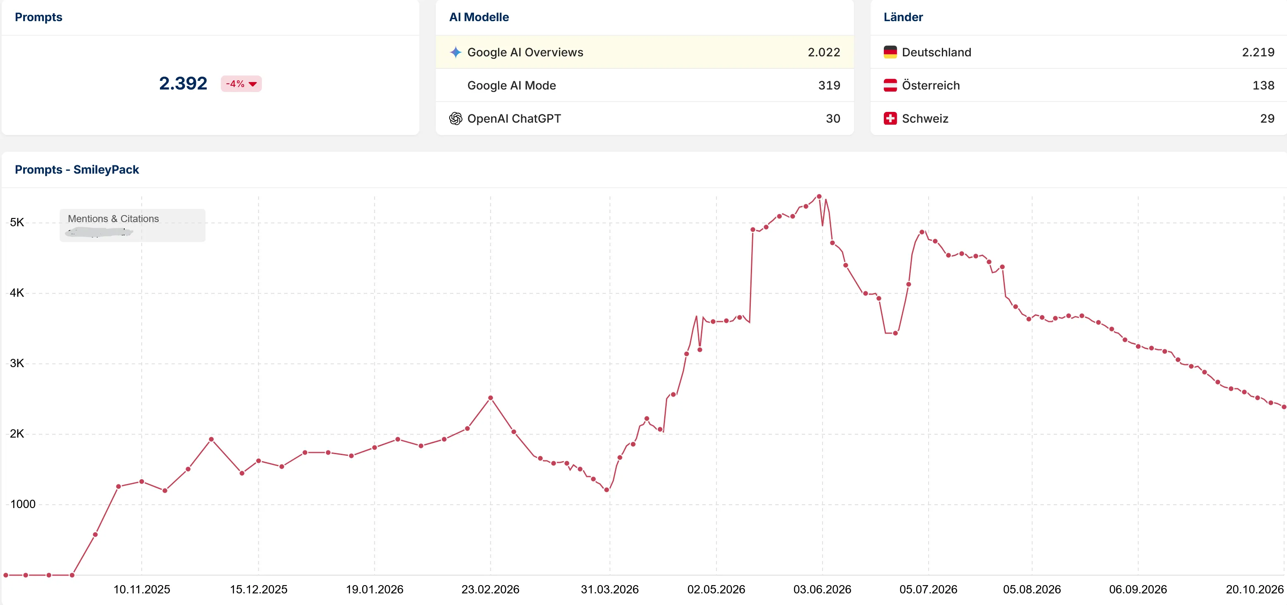Click the OpenAI ChatGPT logo icon

455,119
